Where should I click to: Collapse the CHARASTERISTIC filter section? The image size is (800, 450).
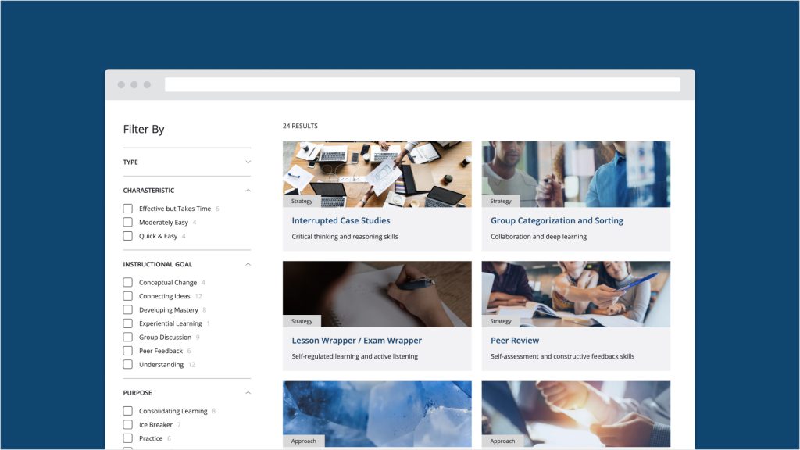[x=248, y=191]
